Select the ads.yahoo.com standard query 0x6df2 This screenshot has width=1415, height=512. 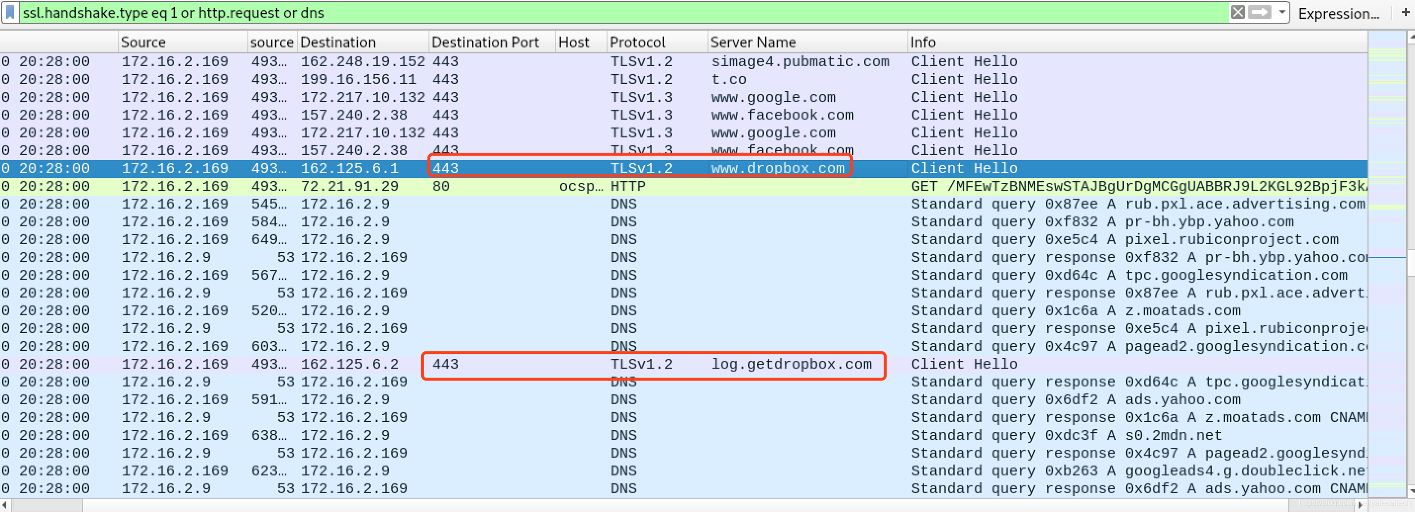(683, 399)
